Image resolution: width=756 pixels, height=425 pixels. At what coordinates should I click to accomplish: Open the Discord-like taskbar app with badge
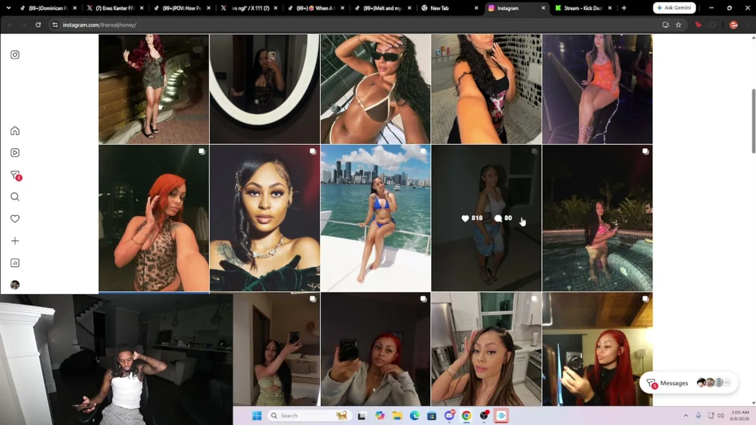tap(449, 416)
